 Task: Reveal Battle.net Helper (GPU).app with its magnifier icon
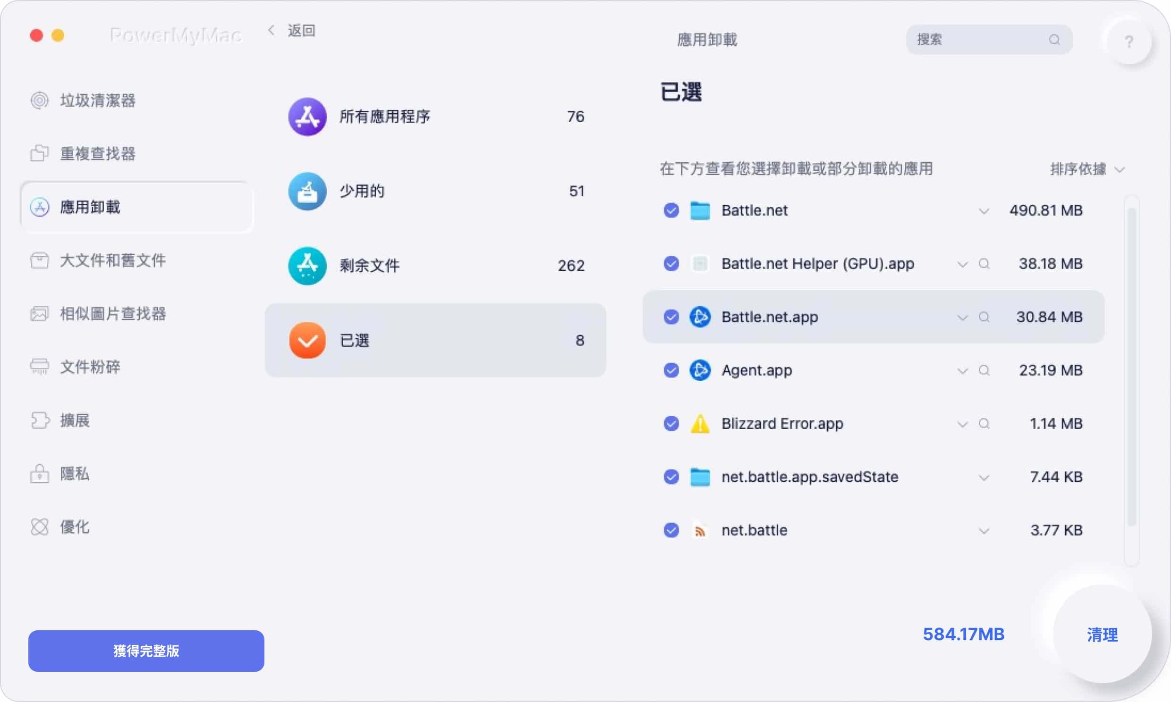click(984, 264)
